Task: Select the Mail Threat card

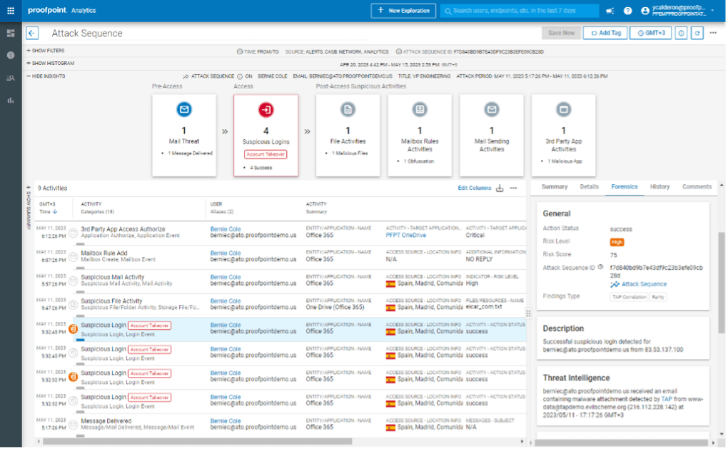Action: (x=184, y=135)
